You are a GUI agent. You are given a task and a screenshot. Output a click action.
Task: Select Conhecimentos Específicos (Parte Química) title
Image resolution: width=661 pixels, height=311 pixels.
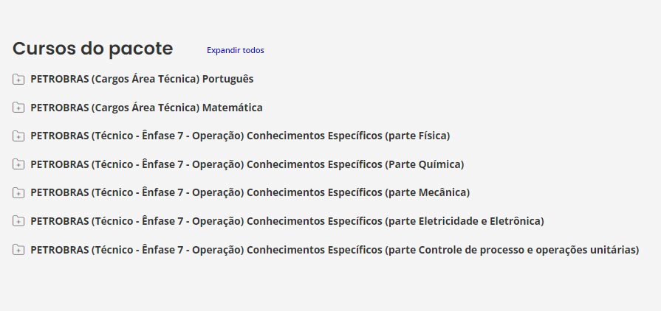(x=247, y=164)
